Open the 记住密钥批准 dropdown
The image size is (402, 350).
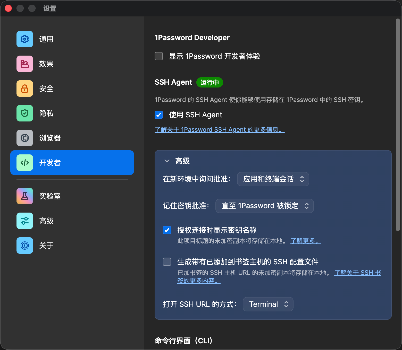[x=264, y=206]
